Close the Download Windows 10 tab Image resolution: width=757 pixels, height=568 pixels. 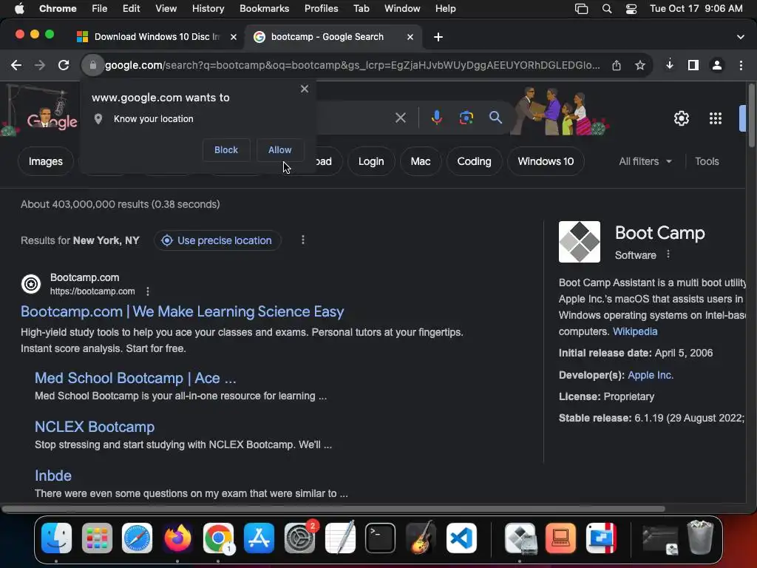(233, 37)
